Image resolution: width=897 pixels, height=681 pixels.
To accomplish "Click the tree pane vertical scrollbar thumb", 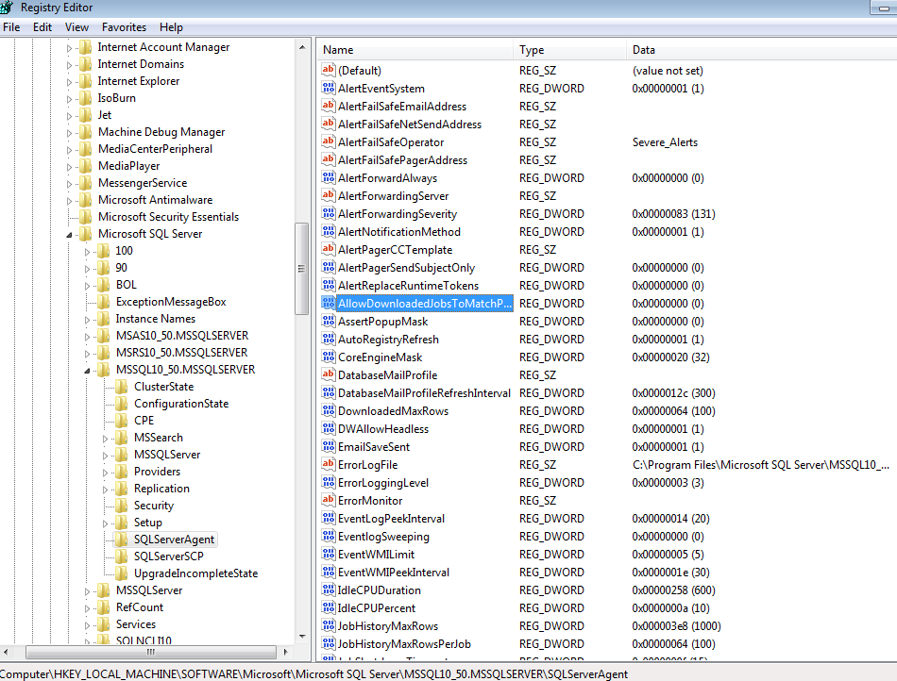I will coord(301,269).
